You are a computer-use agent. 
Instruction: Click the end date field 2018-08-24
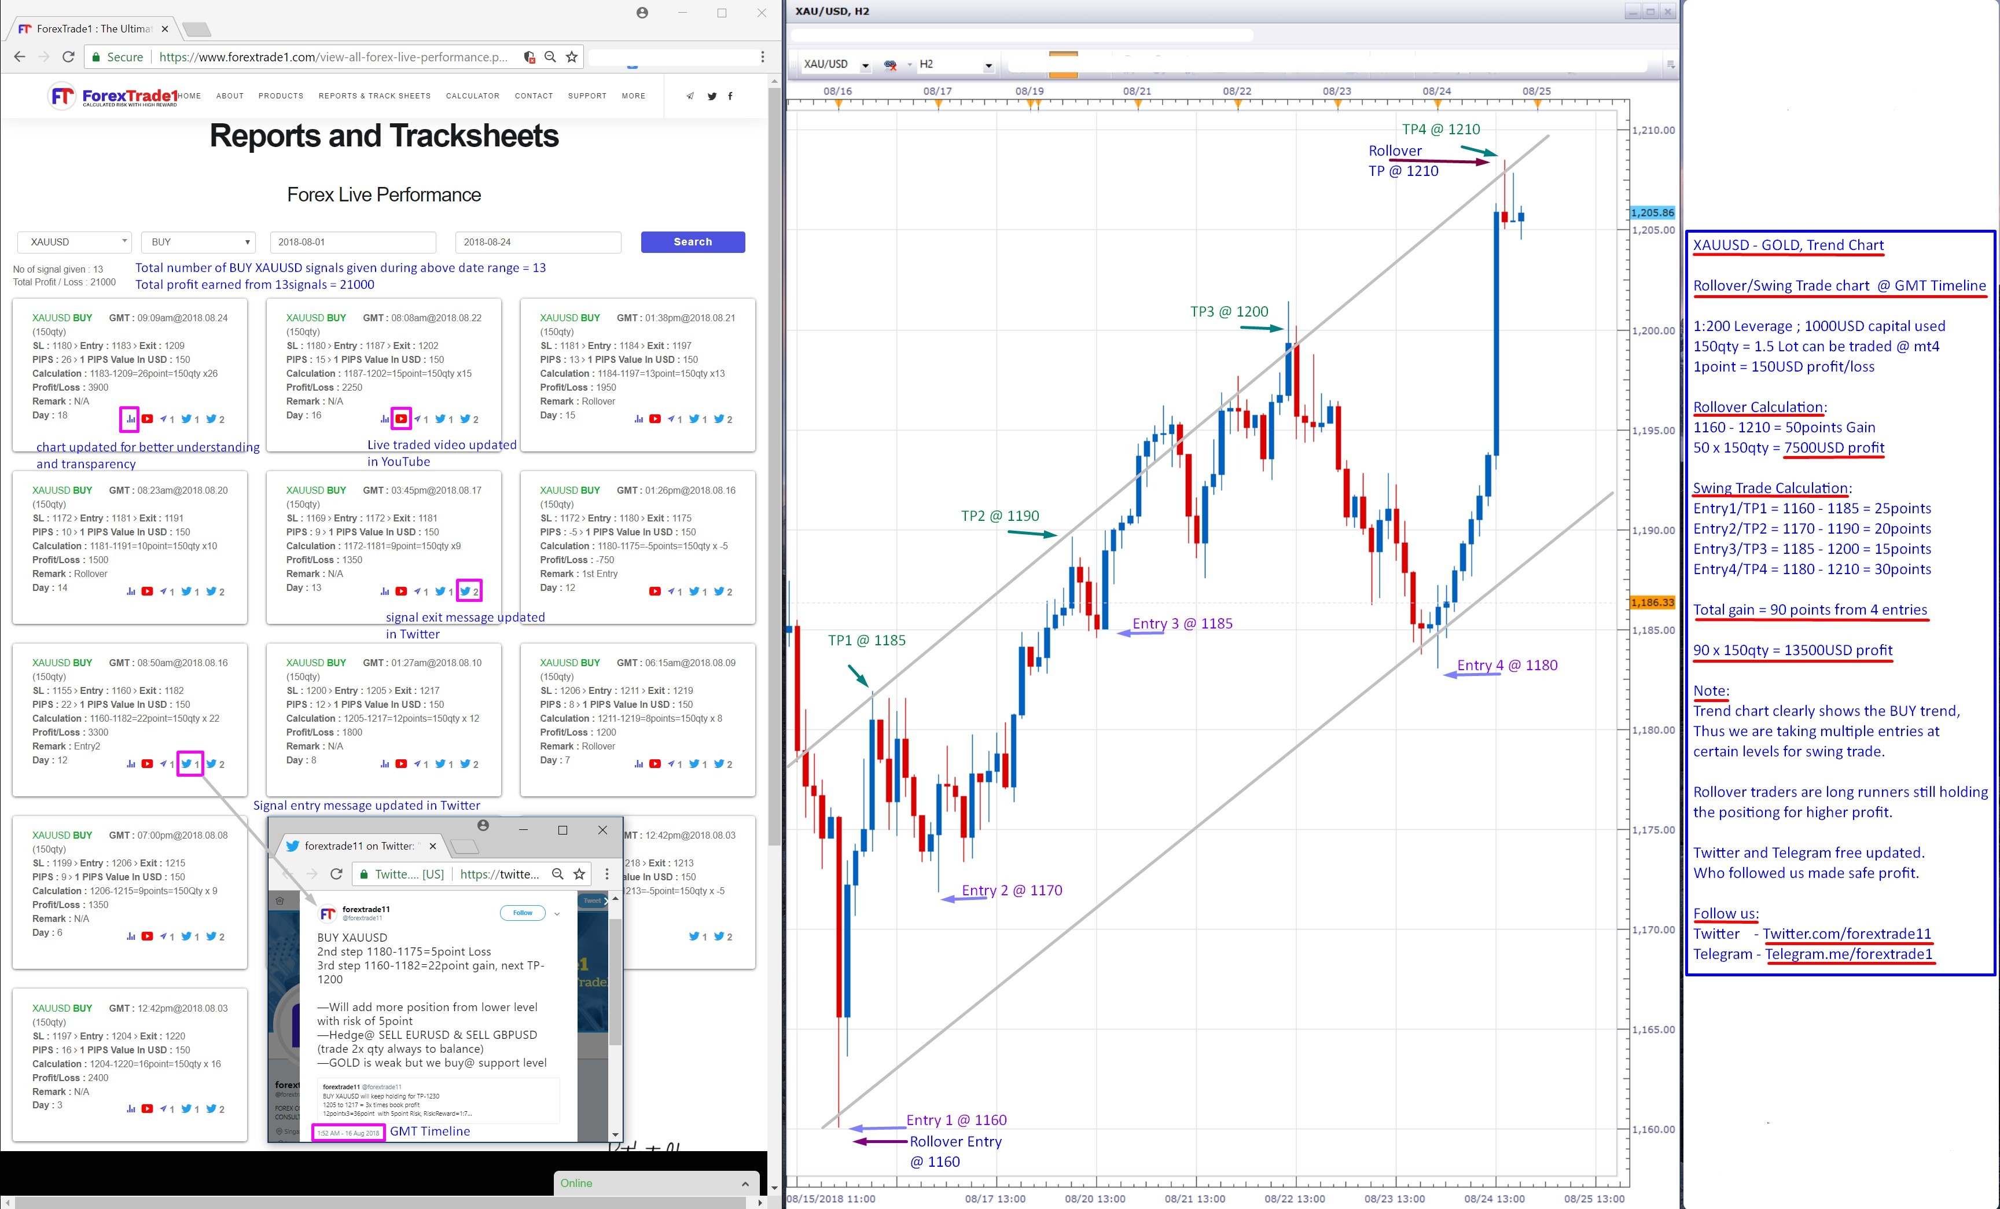pyautogui.click(x=538, y=242)
